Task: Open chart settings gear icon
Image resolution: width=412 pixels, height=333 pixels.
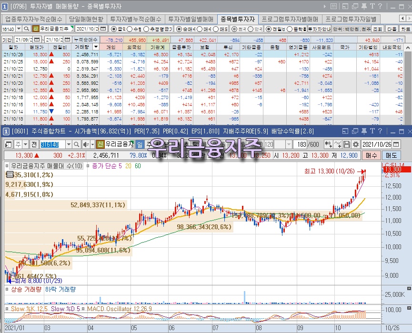Action: click(x=356, y=144)
